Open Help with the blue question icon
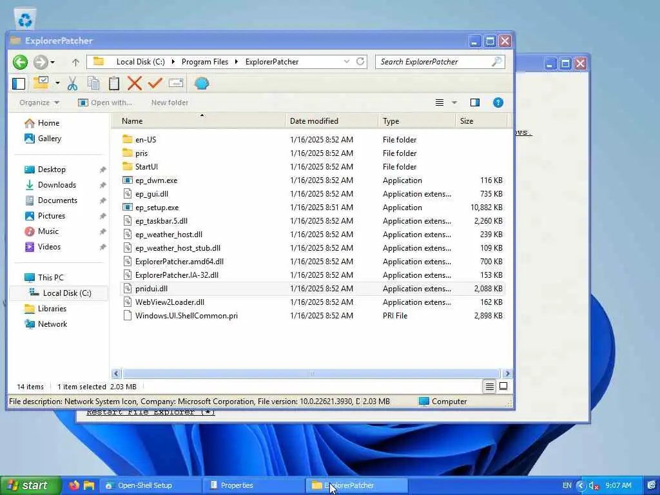This screenshot has height=495, width=660. pos(498,102)
